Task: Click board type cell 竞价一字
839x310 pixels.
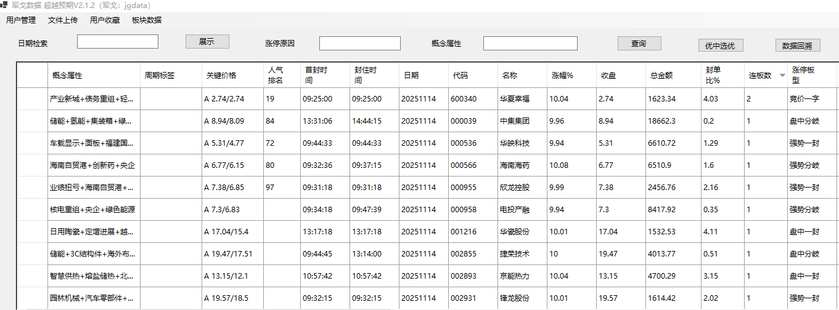Action: [812, 99]
